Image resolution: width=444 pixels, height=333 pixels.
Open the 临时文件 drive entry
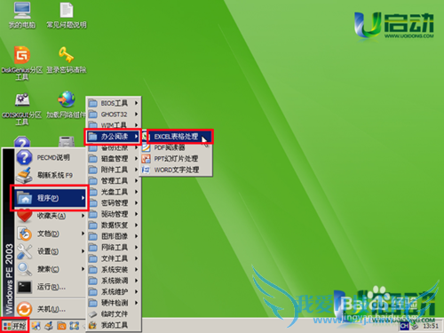coord(114,314)
